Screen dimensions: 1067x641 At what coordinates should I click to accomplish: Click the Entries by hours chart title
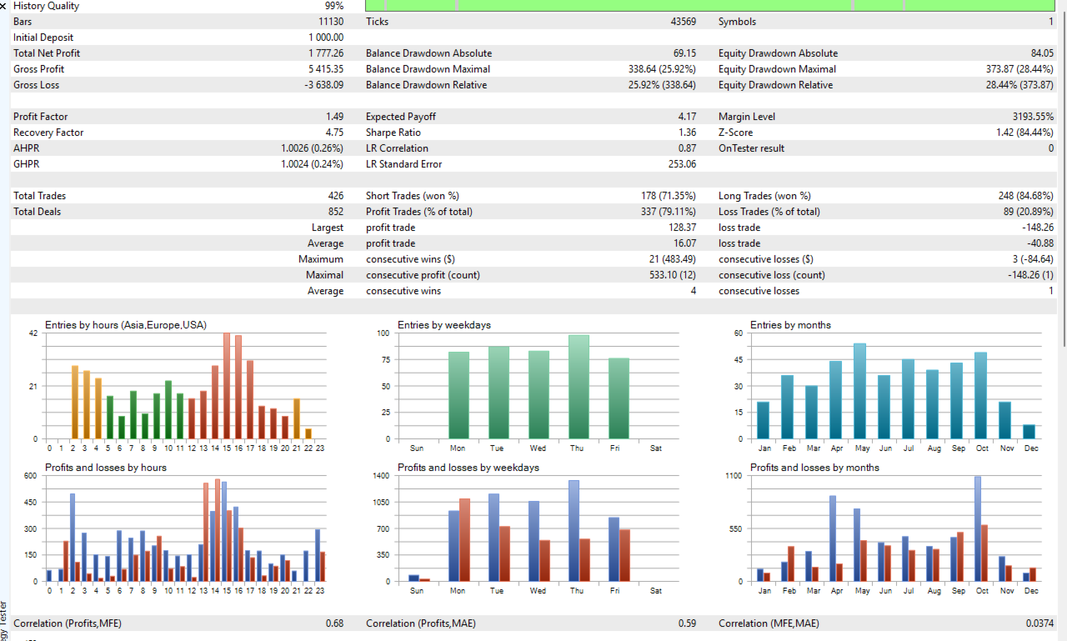coord(126,325)
